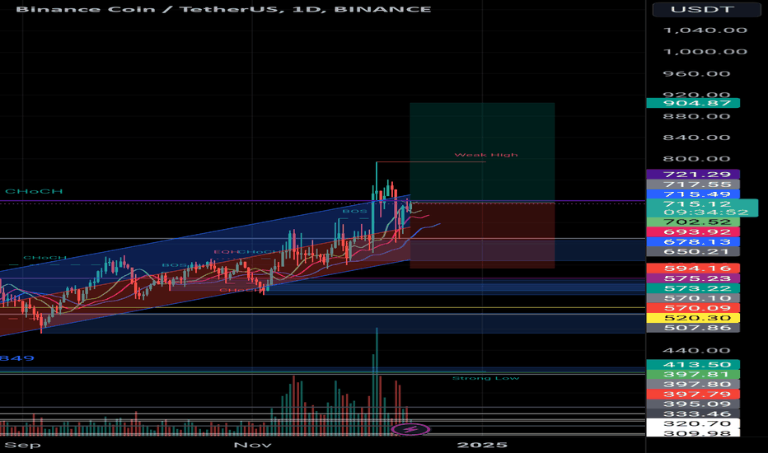The width and height of the screenshot is (768, 453).
Task: Click the current price label 715.12
Action: coord(697,203)
